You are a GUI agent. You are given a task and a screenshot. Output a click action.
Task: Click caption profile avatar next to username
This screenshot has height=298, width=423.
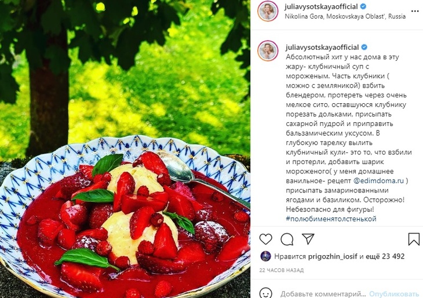pos(268,51)
